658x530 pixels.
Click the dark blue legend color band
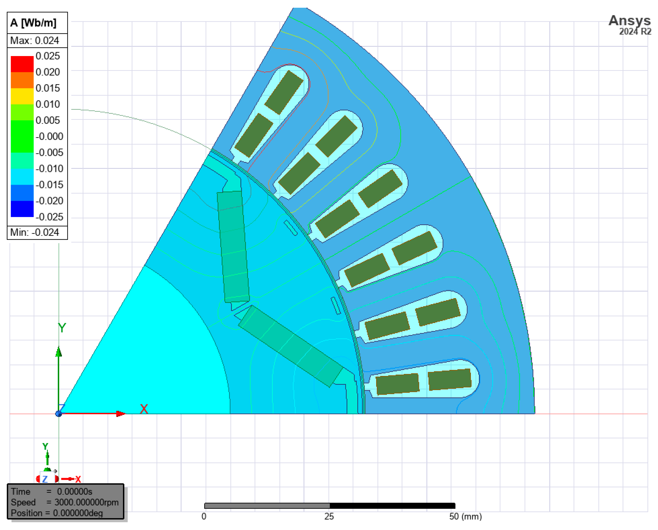click(x=22, y=209)
